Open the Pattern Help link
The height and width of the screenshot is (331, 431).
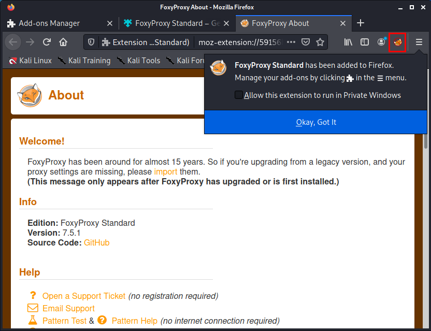click(x=134, y=321)
